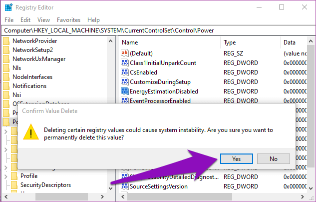This screenshot has height=202, width=316.
Task: Open the File menu
Action: click(x=9, y=20)
